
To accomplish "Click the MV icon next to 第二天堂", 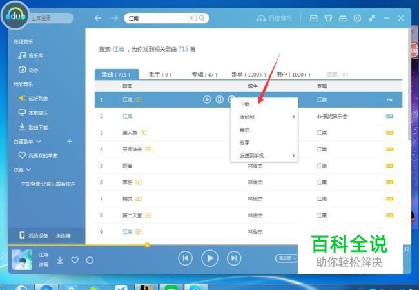I will (x=148, y=215).
